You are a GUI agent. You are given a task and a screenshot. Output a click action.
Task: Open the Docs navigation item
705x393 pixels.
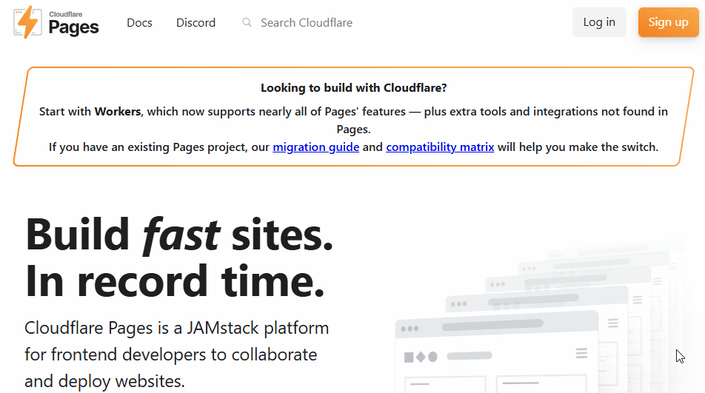click(x=139, y=23)
